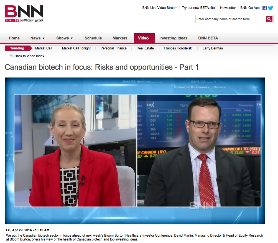Open the BNN Go App link
This screenshot has height=243, width=278.
(250, 8)
